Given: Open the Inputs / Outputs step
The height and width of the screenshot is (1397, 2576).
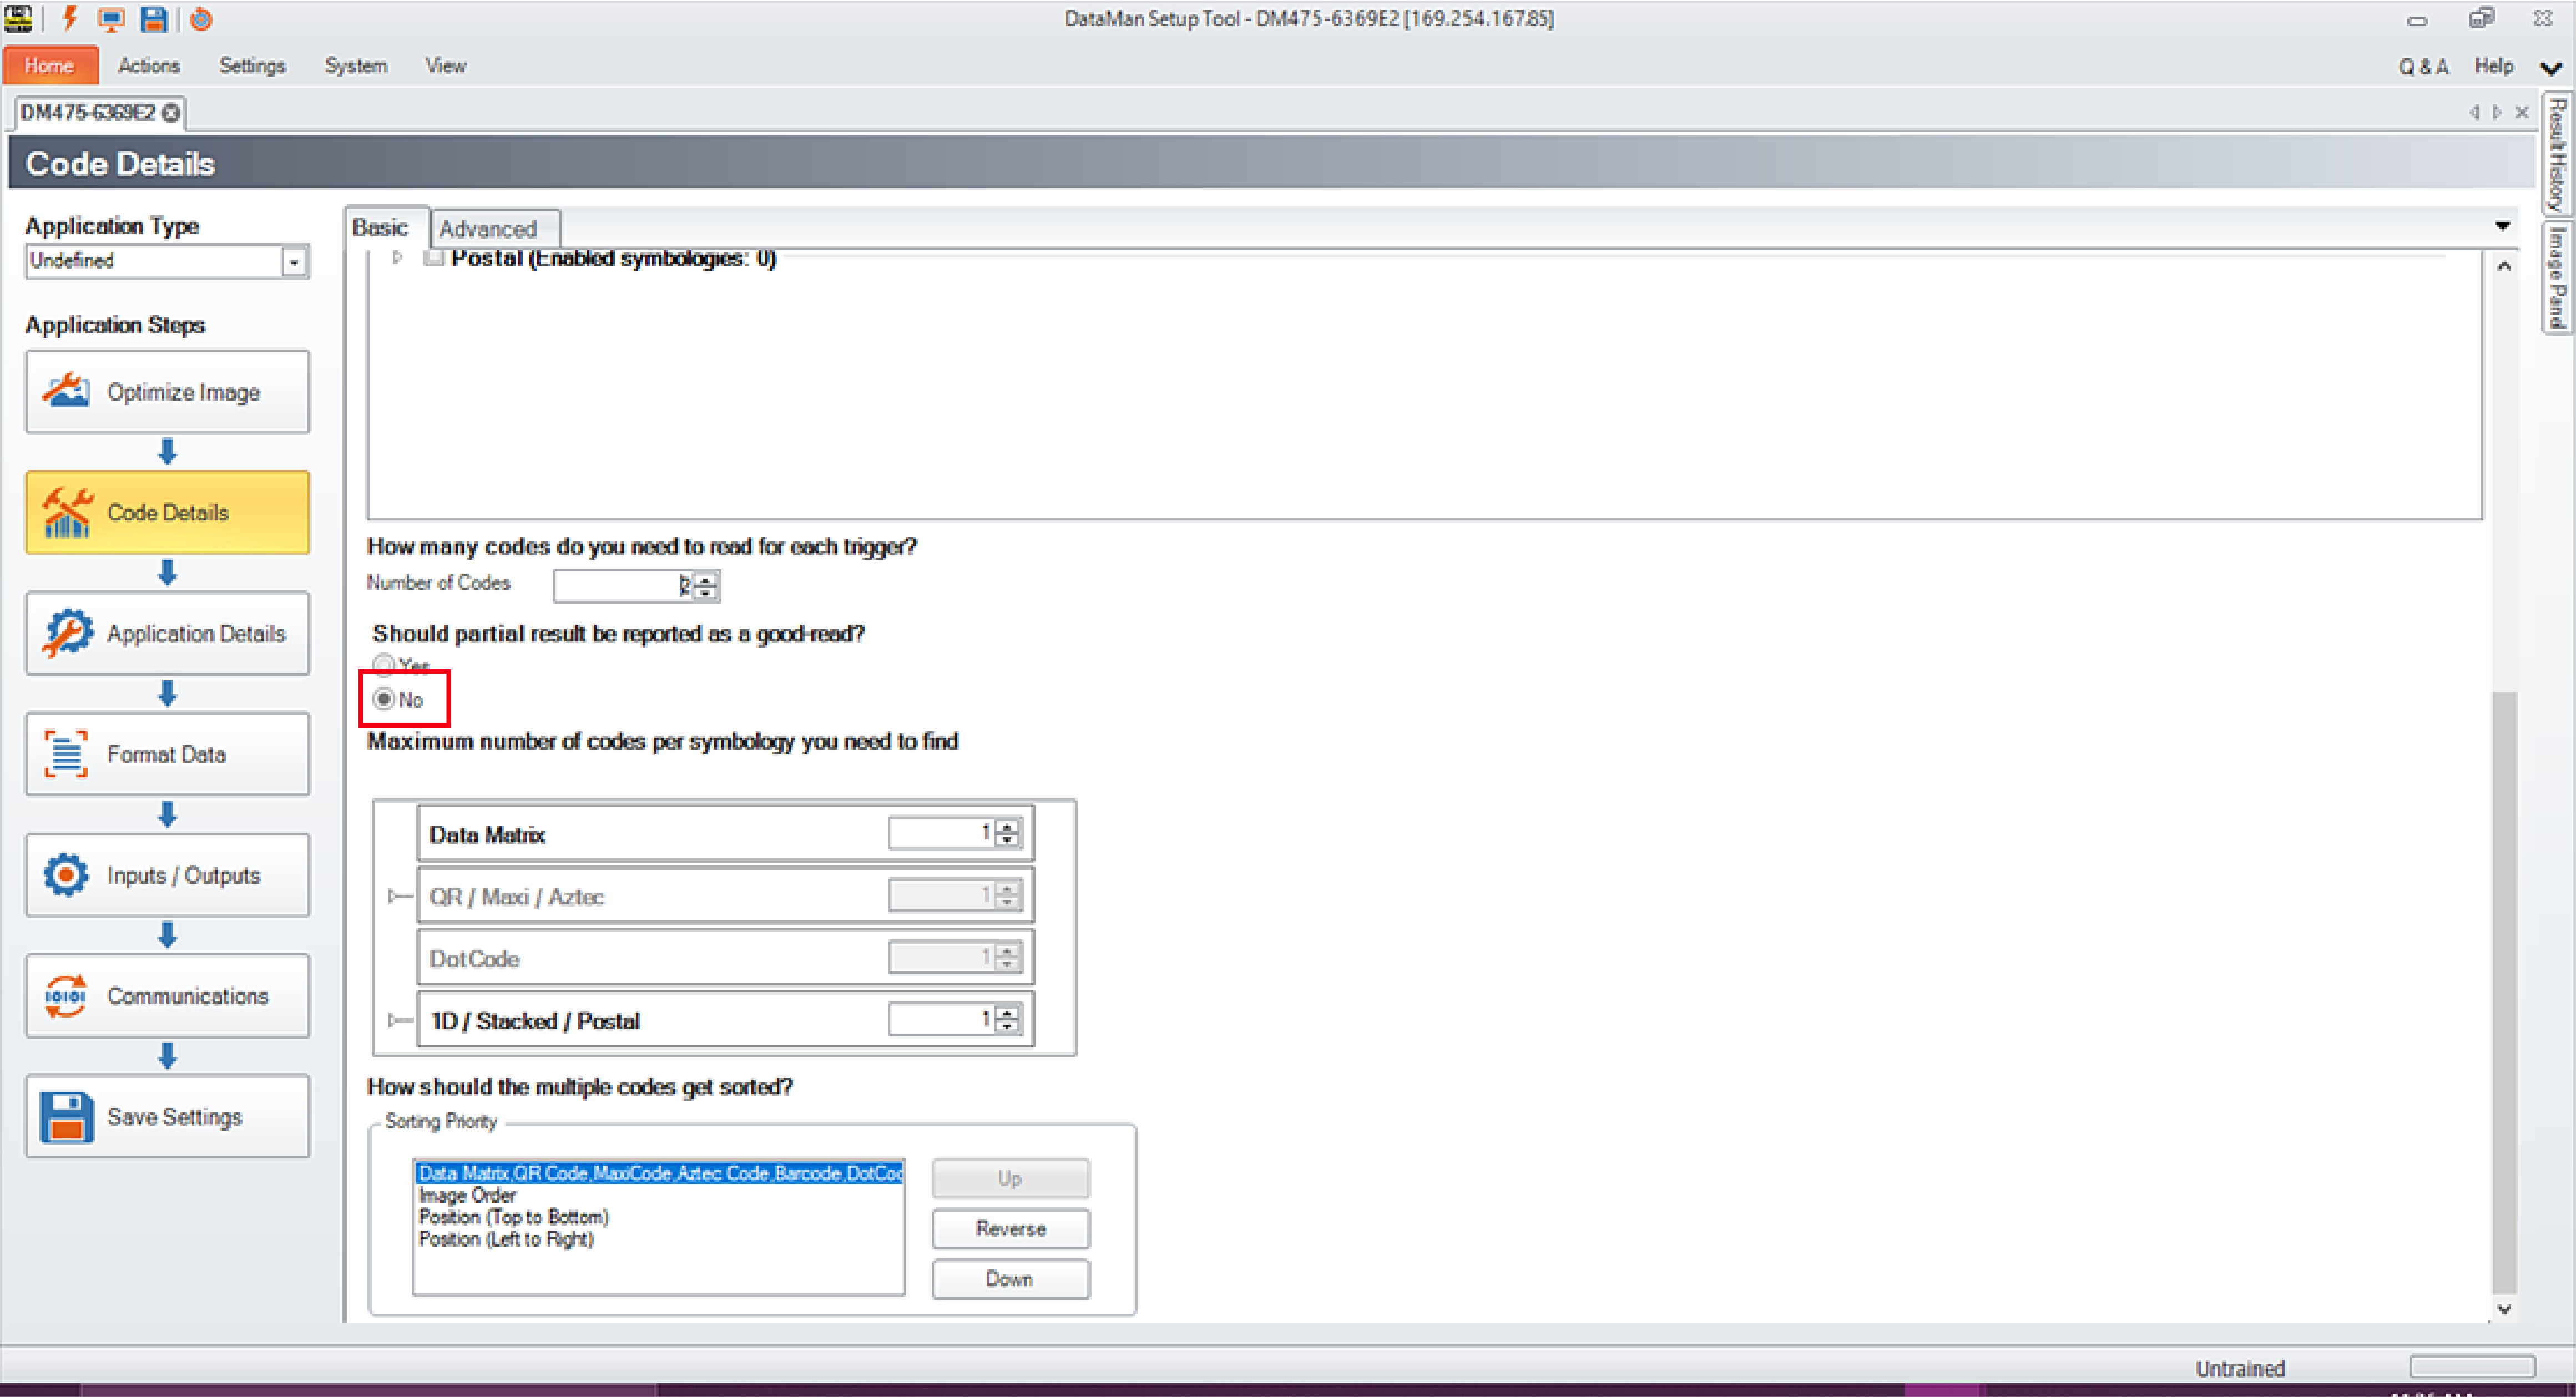Looking at the screenshot, I should pos(167,875).
